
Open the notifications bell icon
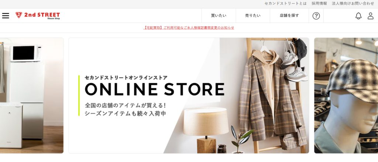pos(358,16)
